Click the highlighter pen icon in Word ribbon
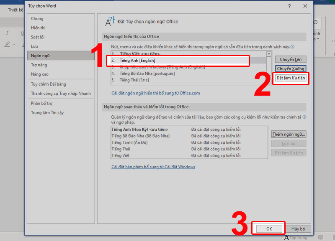Viewport: 335px width, 241px height. 8,44
